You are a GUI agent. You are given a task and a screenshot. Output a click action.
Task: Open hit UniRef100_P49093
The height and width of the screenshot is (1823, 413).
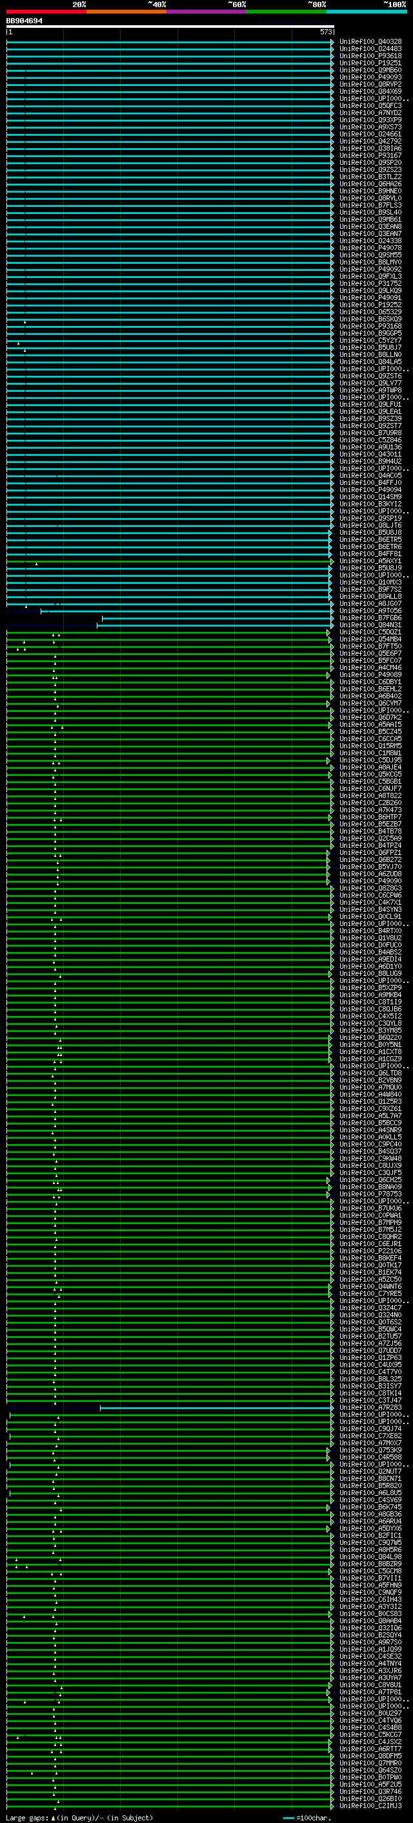click(x=370, y=77)
